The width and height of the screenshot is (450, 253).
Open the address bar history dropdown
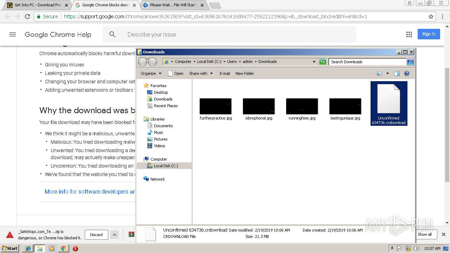314,62
